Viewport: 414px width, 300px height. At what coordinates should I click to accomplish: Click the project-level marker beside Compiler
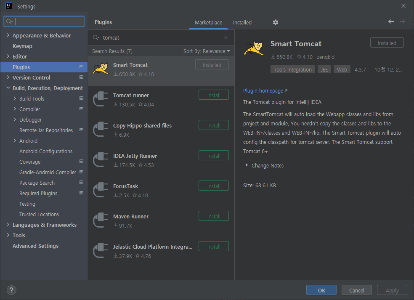coord(81,109)
